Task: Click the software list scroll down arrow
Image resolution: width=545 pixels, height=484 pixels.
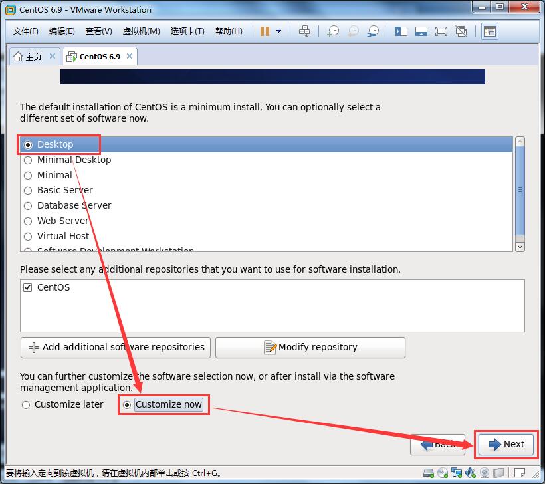Action: pos(520,247)
